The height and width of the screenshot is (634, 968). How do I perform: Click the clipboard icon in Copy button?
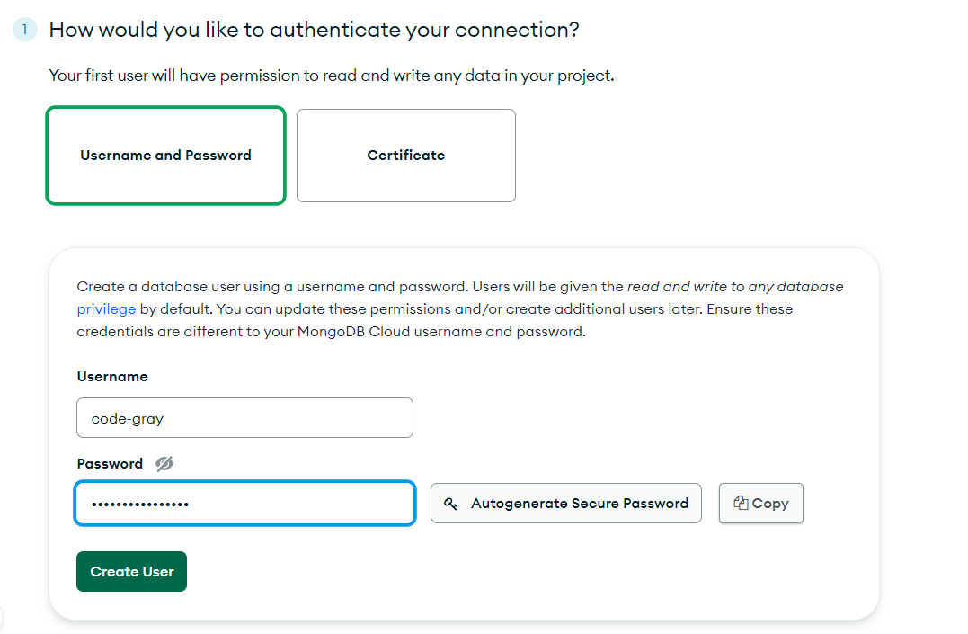pyautogui.click(x=741, y=504)
